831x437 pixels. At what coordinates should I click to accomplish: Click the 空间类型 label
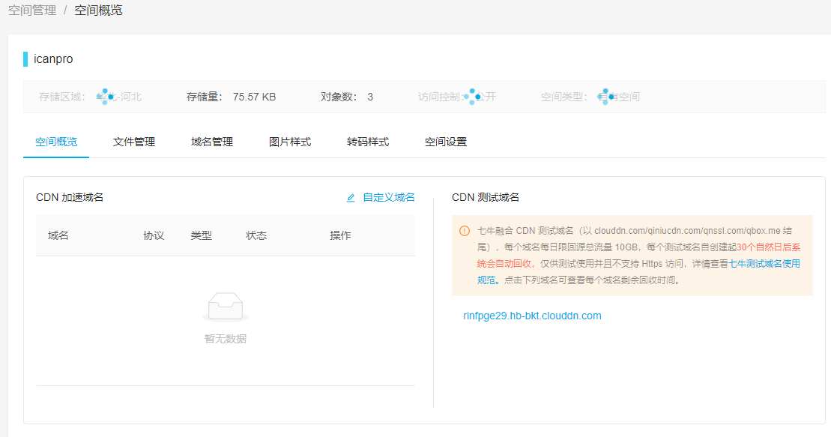coord(564,97)
